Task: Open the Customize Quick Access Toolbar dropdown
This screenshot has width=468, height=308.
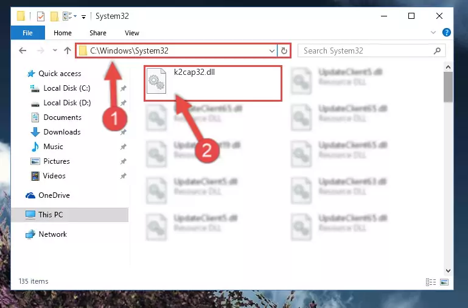Action: (83, 16)
